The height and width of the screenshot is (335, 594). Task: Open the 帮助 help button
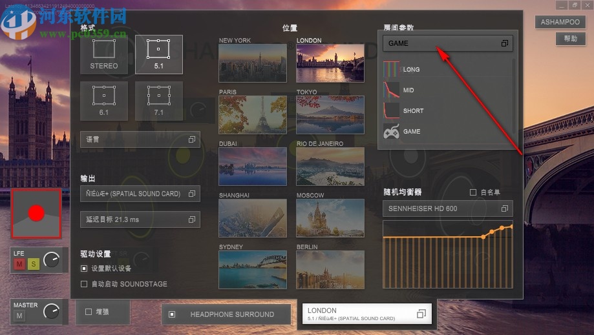pos(570,39)
